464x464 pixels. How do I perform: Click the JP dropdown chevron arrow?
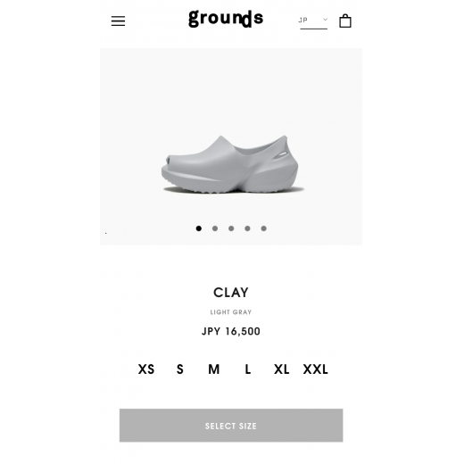click(325, 20)
